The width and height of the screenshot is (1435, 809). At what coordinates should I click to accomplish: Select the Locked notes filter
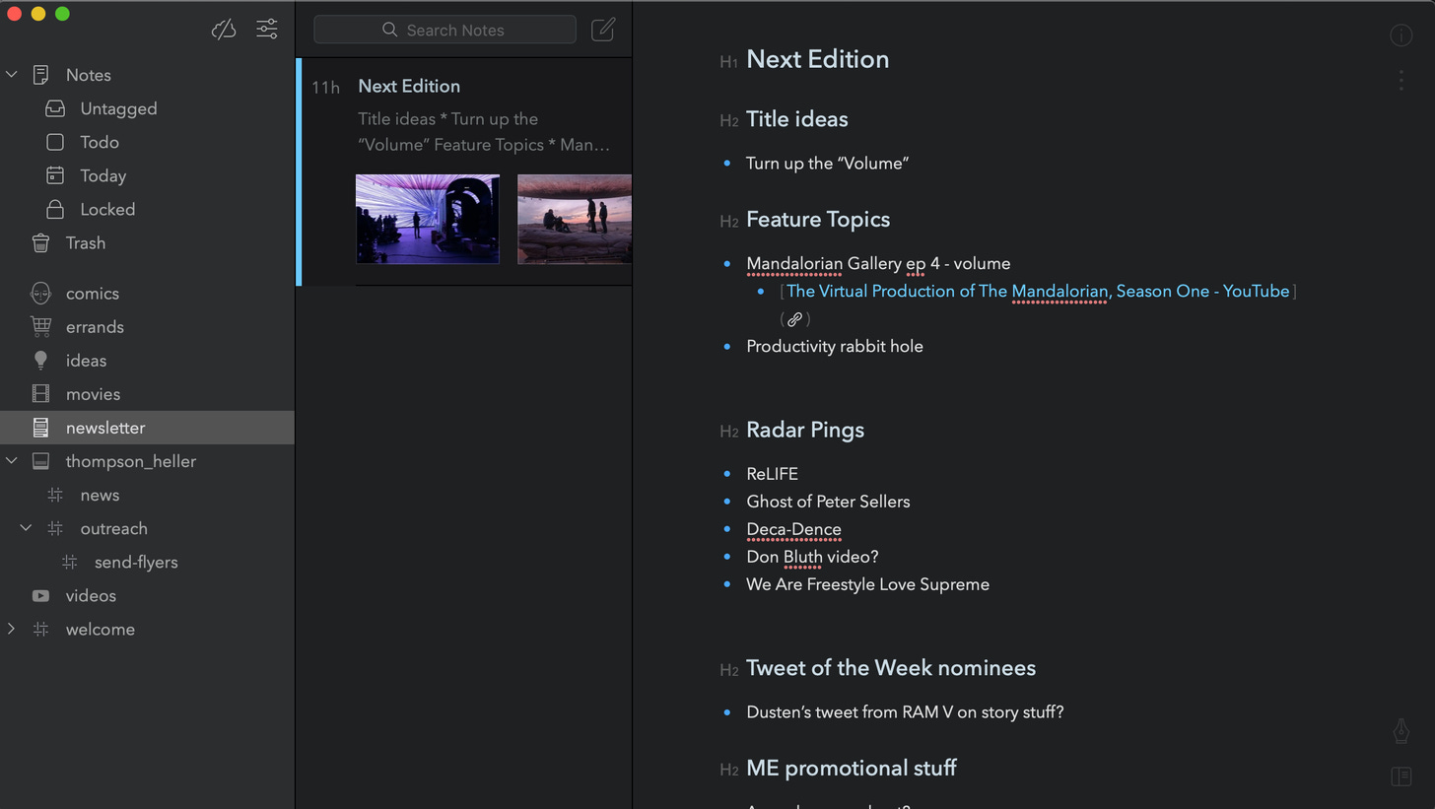coord(107,209)
